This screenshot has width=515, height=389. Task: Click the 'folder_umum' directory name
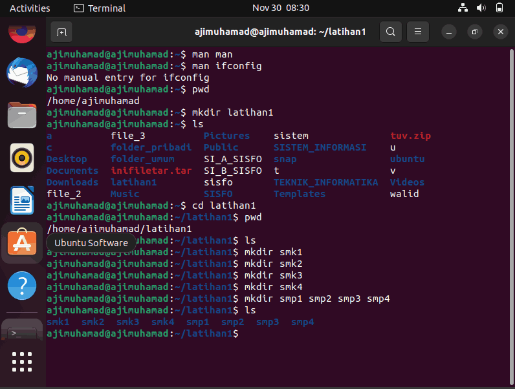[x=142, y=159]
